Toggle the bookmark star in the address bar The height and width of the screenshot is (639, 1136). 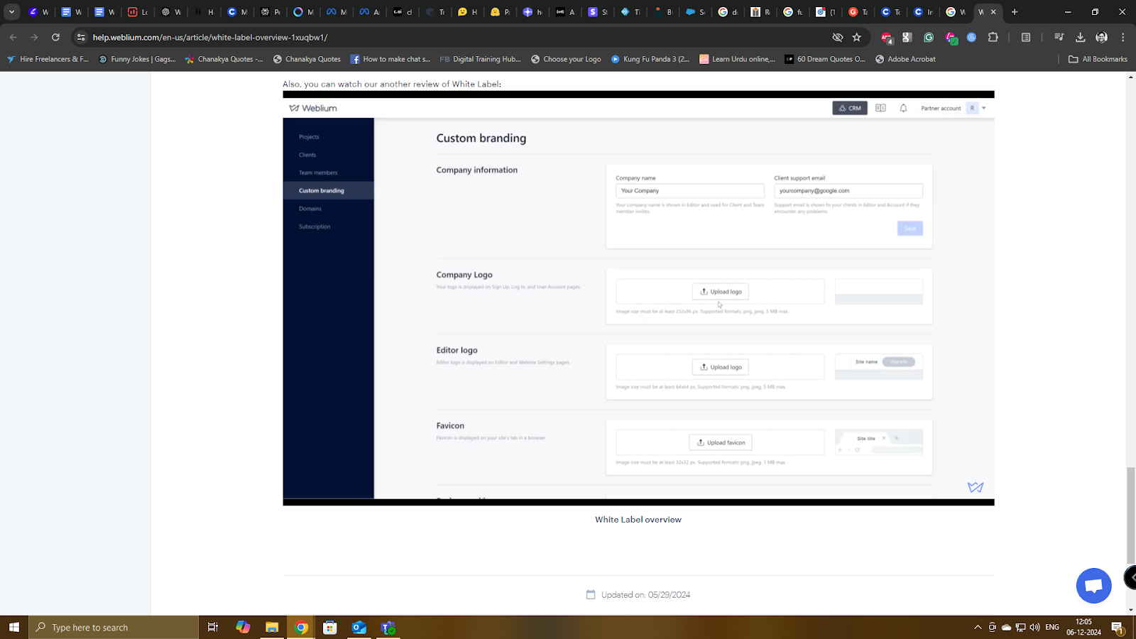(857, 37)
